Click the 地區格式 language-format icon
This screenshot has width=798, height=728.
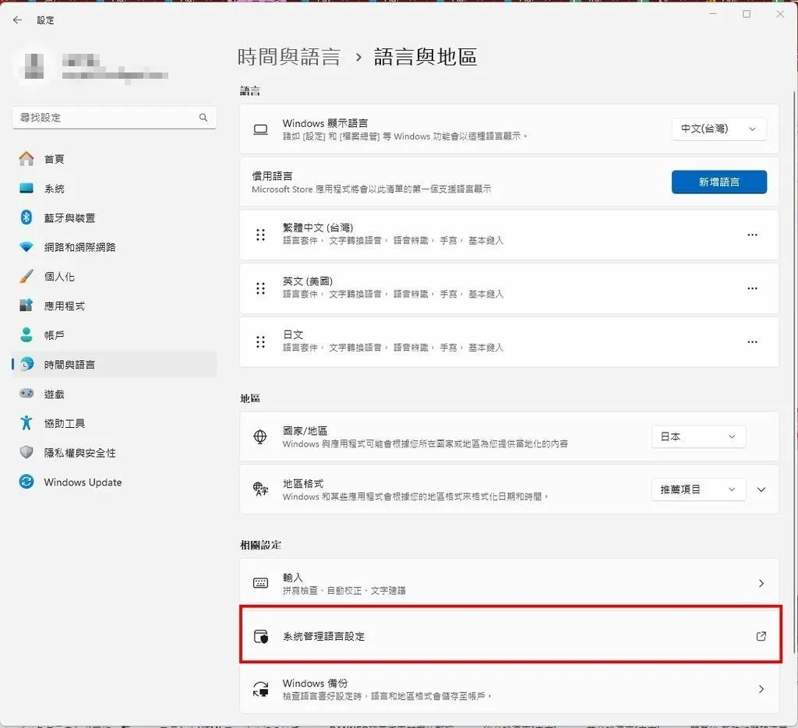point(260,489)
